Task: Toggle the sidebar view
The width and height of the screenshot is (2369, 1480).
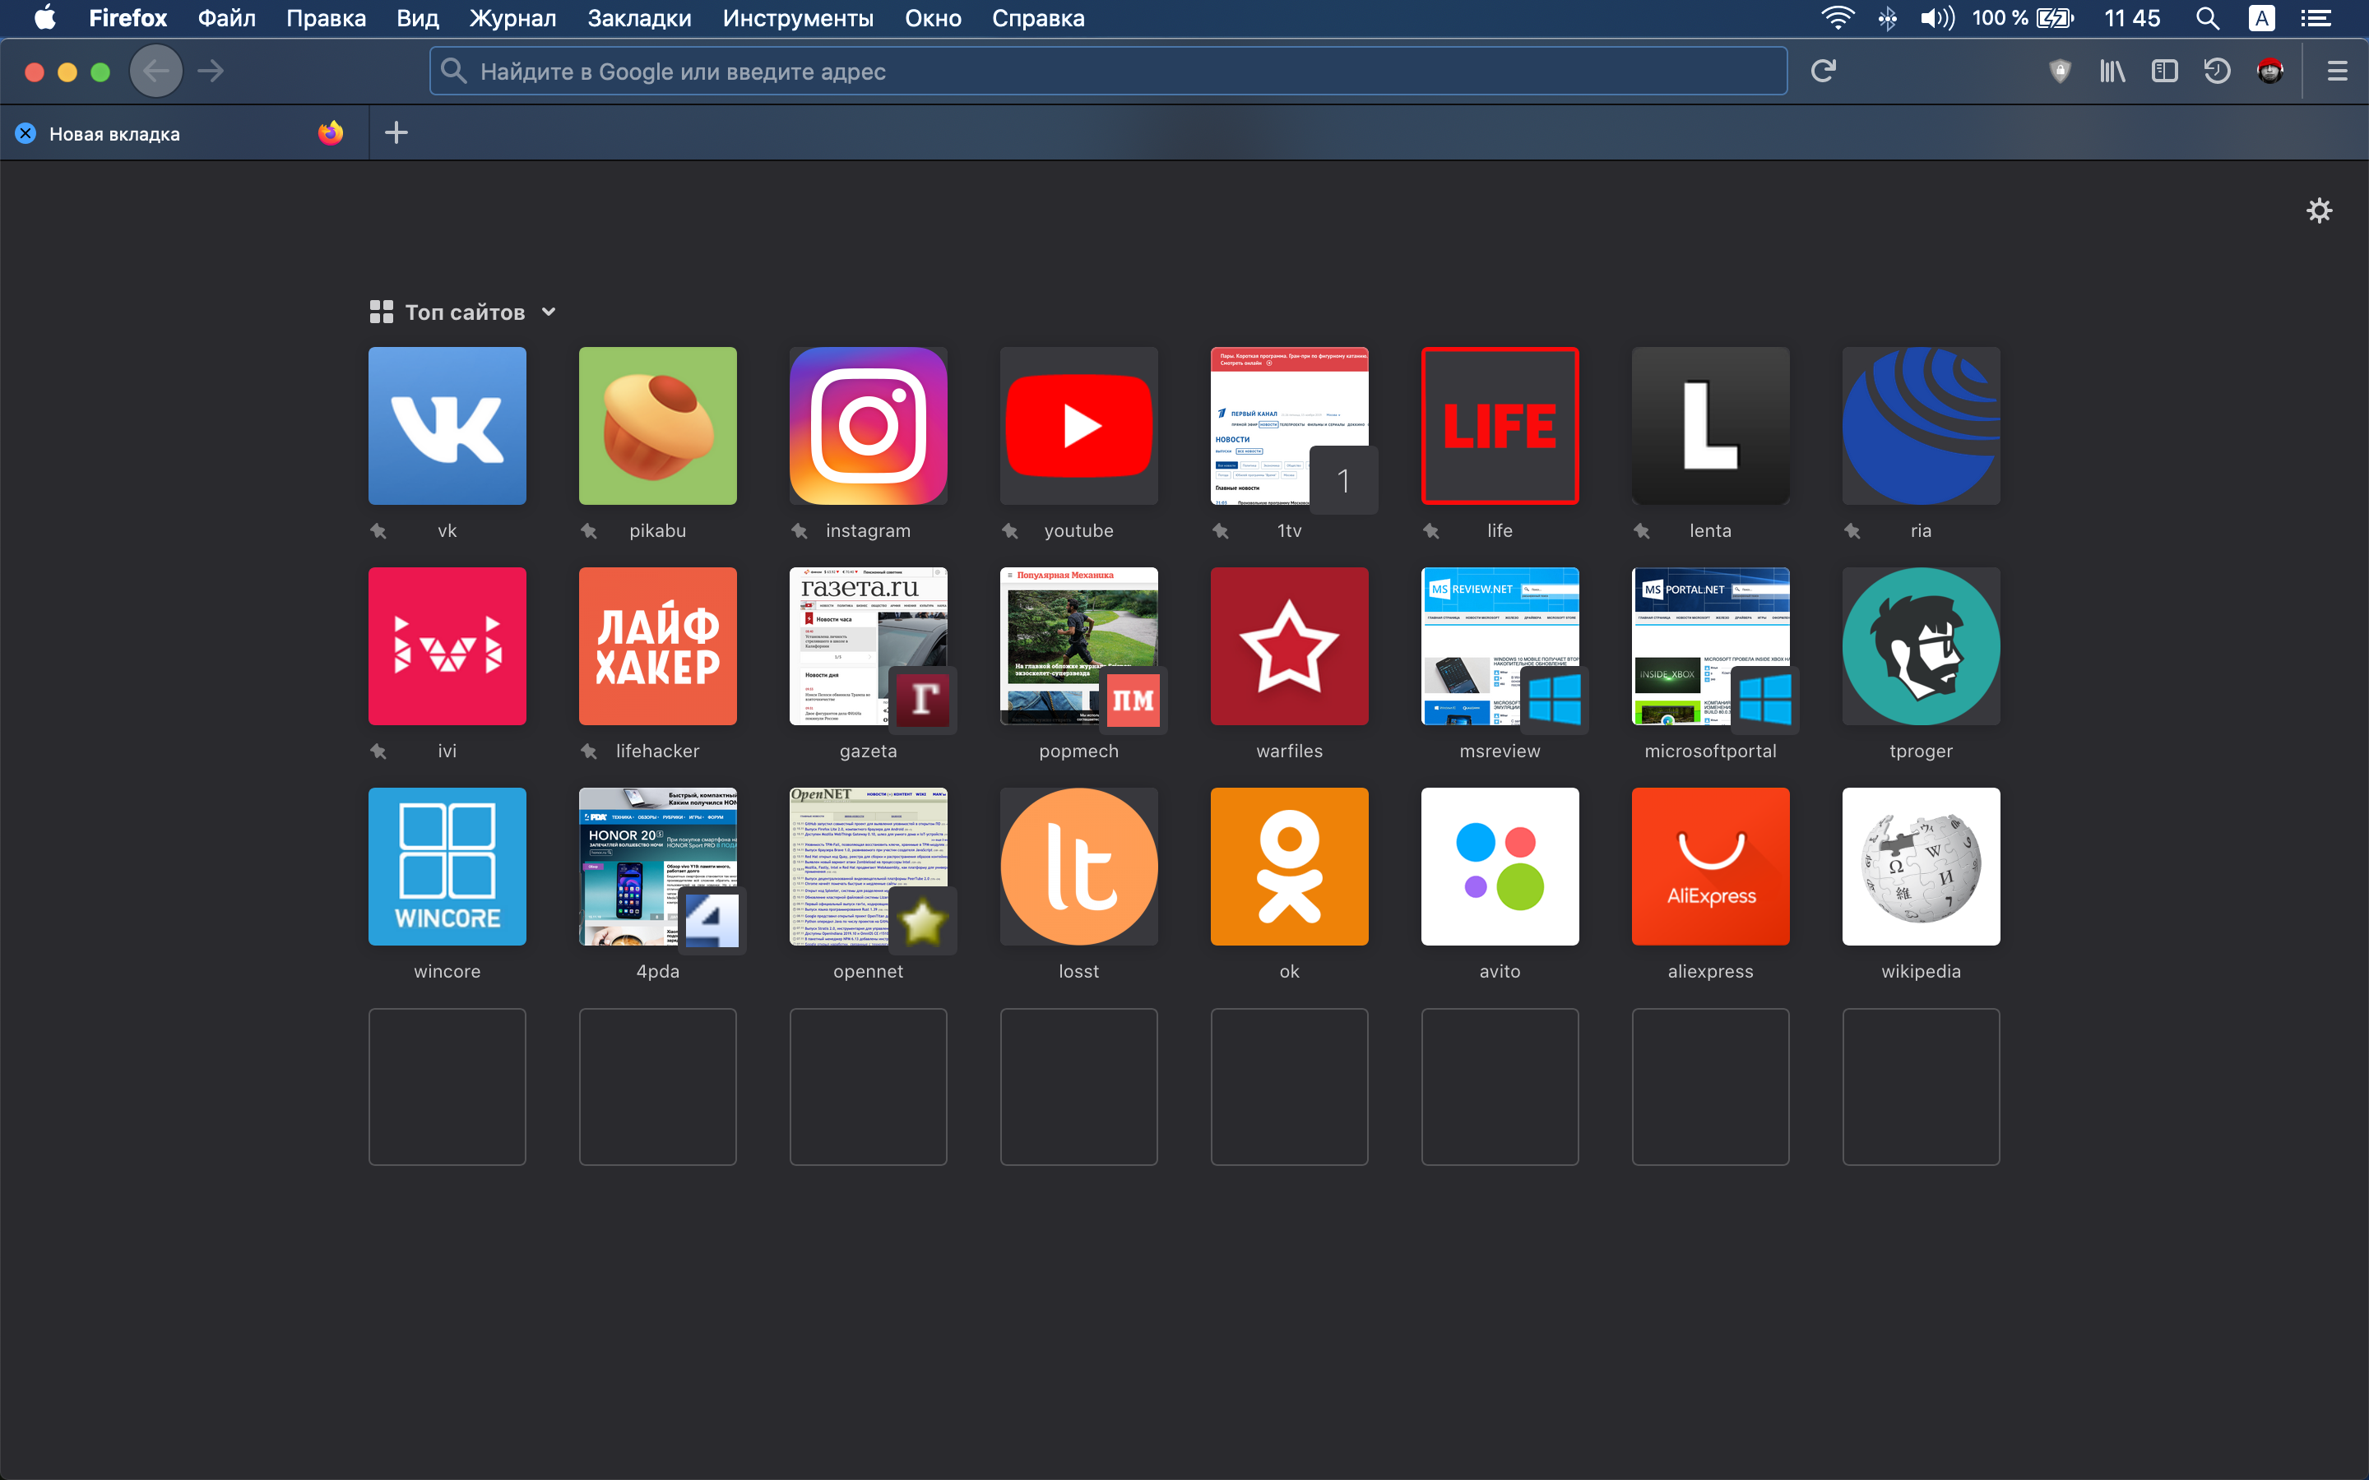Action: click(x=2163, y=72)
